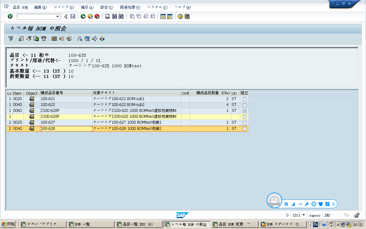Open the command field dropdown arrow
The height and width of the screenshot is (229, 366).
(x=57, y=16)
